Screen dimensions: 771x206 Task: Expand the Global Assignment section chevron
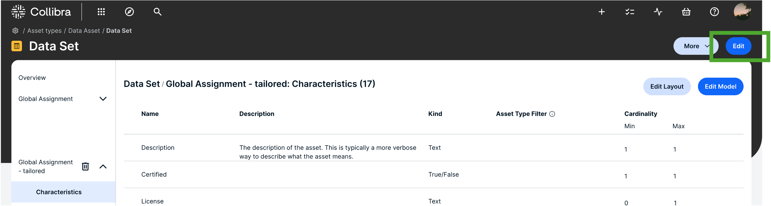[103, 99]
